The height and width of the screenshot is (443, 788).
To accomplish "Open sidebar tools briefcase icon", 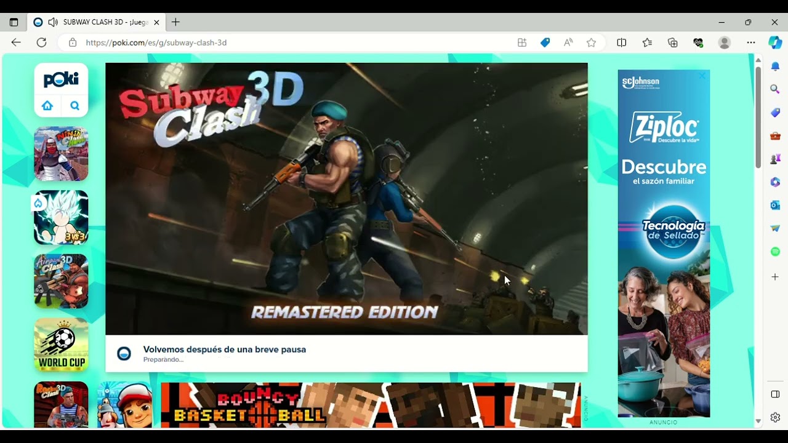I will (x=775, y=136).
